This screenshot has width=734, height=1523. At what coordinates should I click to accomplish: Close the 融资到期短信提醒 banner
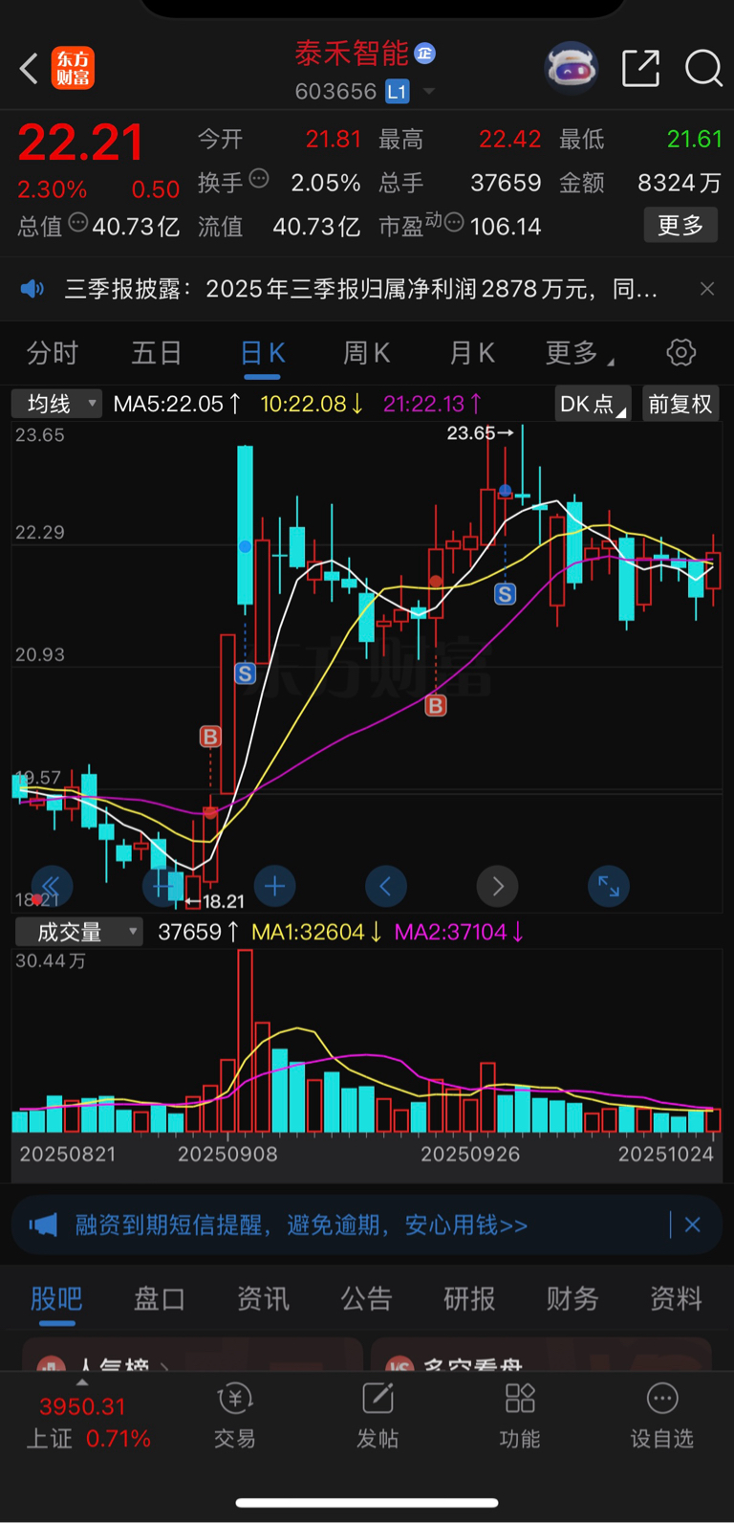coord(693,1225)
